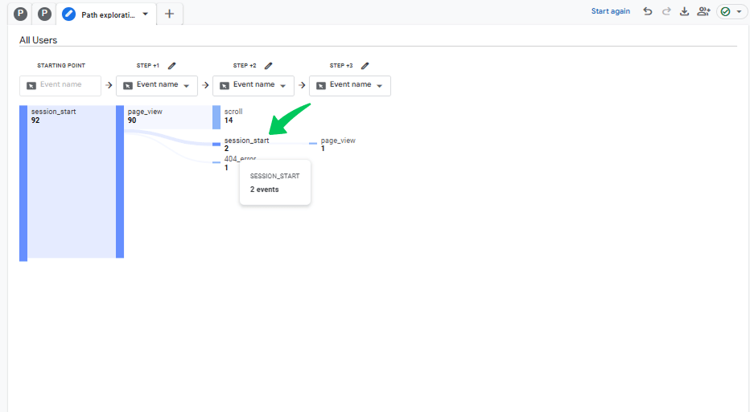The image size is (750, 412).
Task: Click the undo arrow icon
Action: 648,11
